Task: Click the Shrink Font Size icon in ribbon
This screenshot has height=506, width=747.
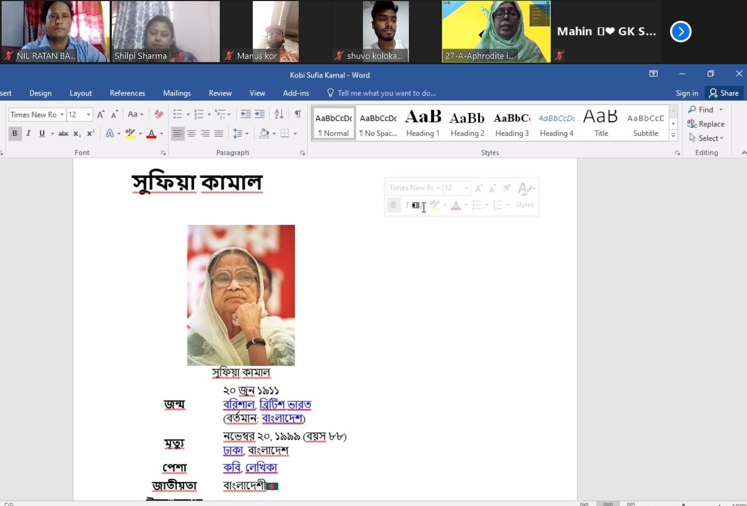Action: [114, 114]
